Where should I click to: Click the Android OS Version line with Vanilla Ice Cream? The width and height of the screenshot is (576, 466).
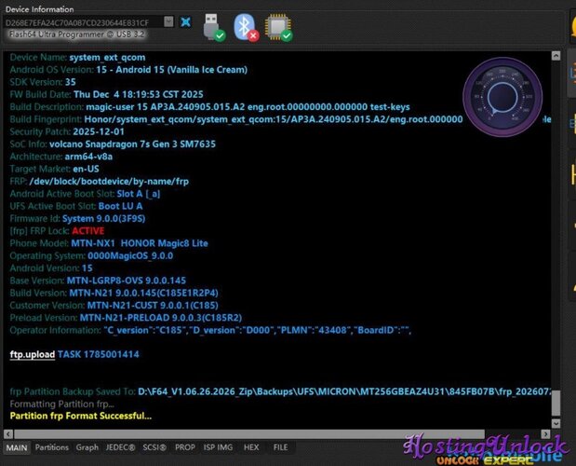pyautogui.click(x=128, y=70)
